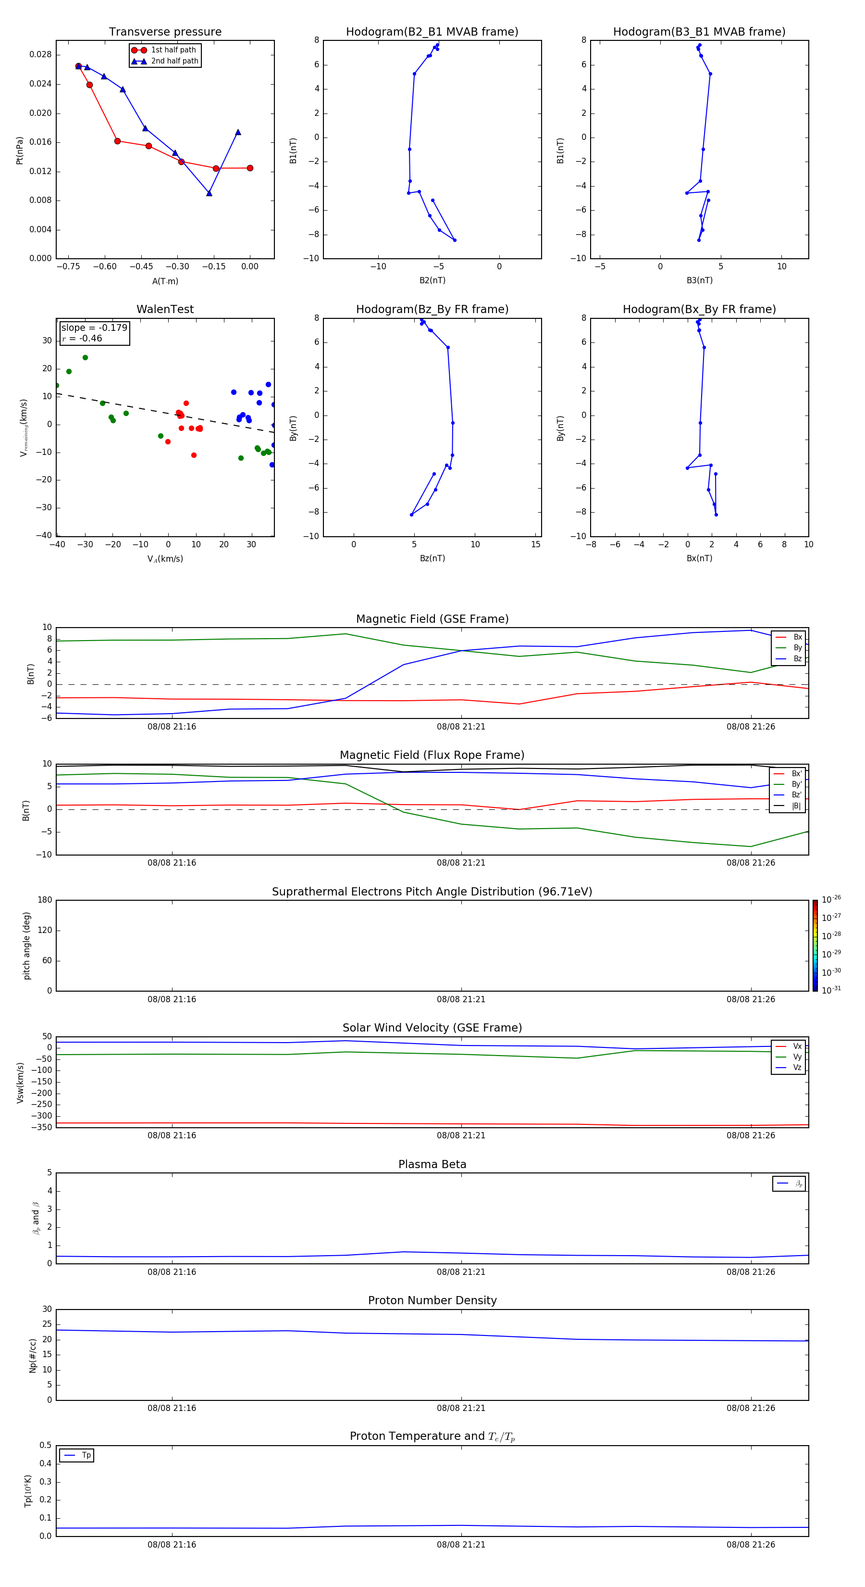
Task: Click the Suprathermal Electrons Pitch Angle Distribution title
Action: (432, 892)
